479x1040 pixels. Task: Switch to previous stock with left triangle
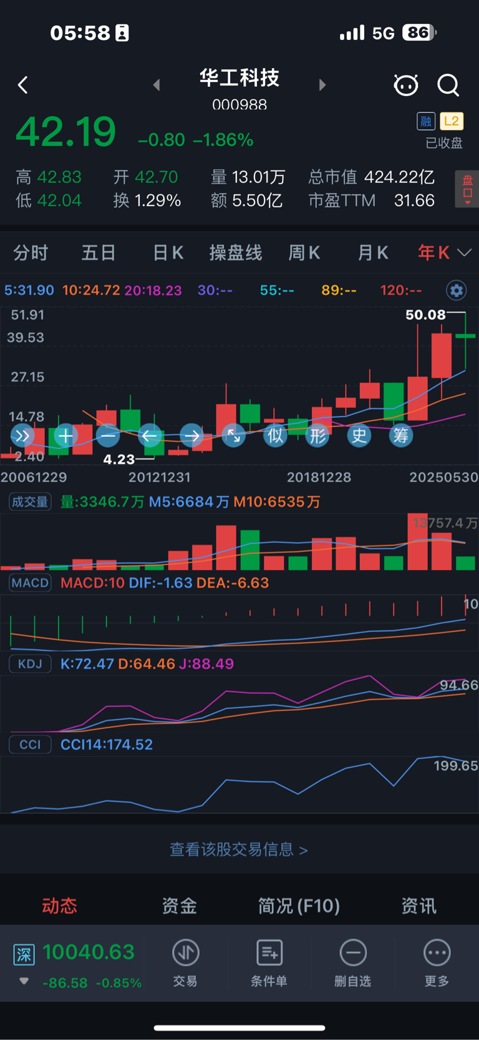pyautogui.click(x=157, y=85)
